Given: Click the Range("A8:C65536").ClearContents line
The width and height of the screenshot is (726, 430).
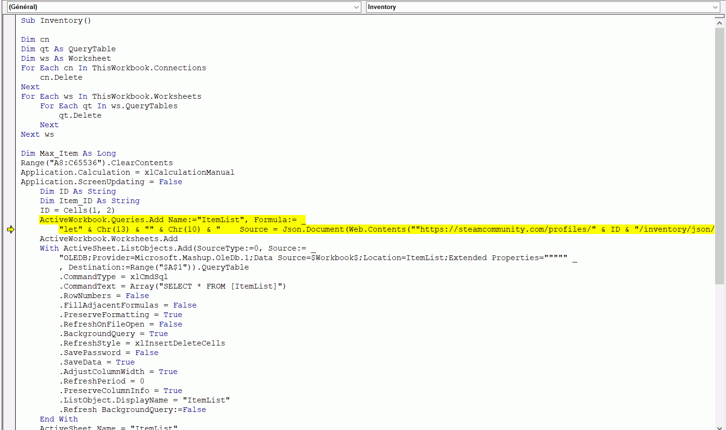Looking at the screenshot, I should click(97, 163).
